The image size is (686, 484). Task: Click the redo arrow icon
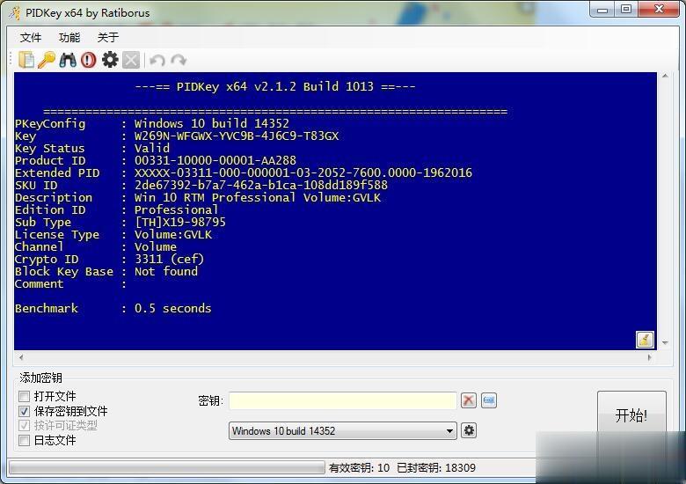pyautogui.click(x=179, y=60)
